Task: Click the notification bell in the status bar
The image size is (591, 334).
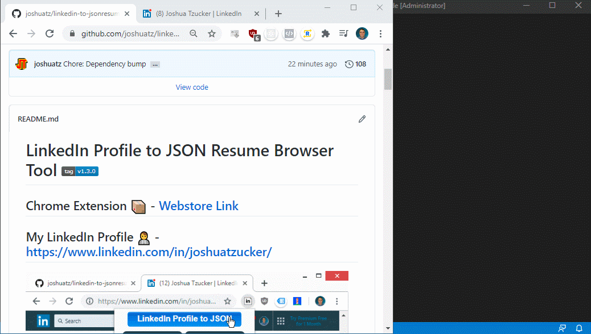Action: click(x=579, y=328)
